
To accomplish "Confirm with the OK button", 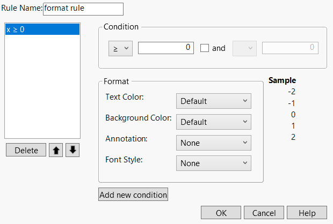I will pos(221,213).
